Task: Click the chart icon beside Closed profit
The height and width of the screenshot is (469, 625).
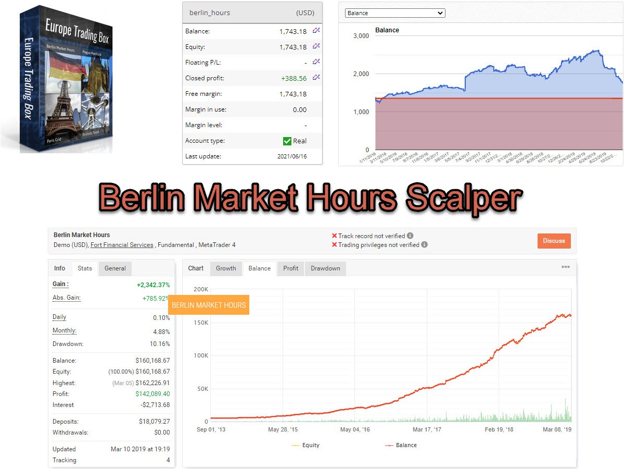Action: tap(316, 78)
